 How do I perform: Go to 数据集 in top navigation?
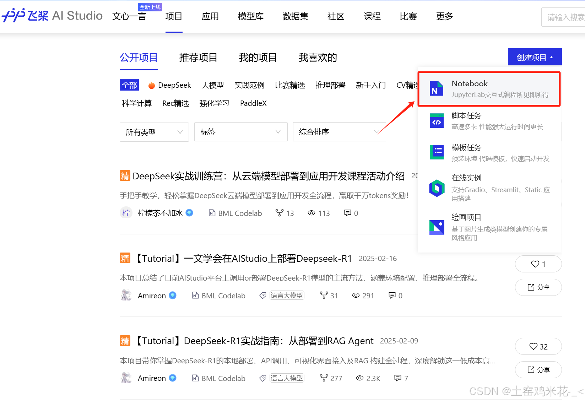pos(296,16)
